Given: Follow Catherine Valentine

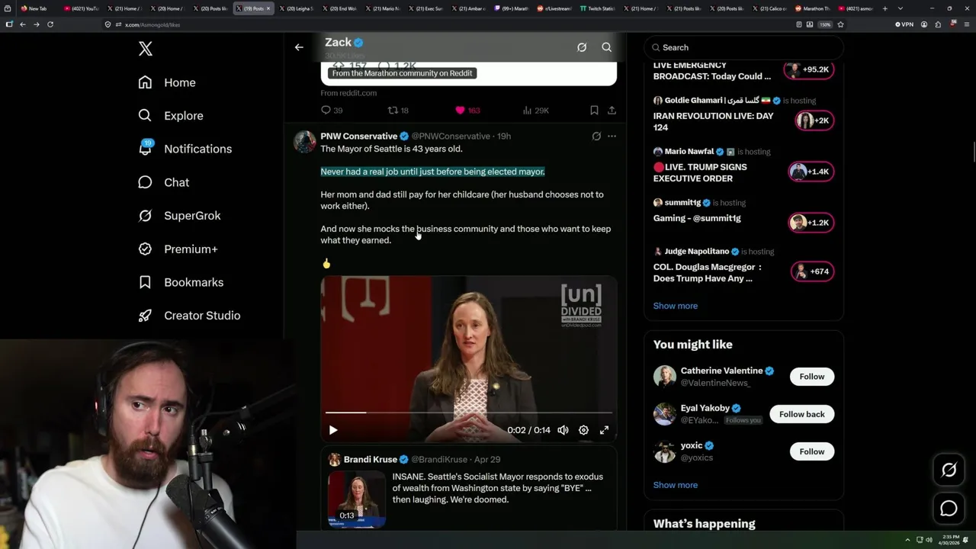Looking at the screenshot, I should (812, 377).
